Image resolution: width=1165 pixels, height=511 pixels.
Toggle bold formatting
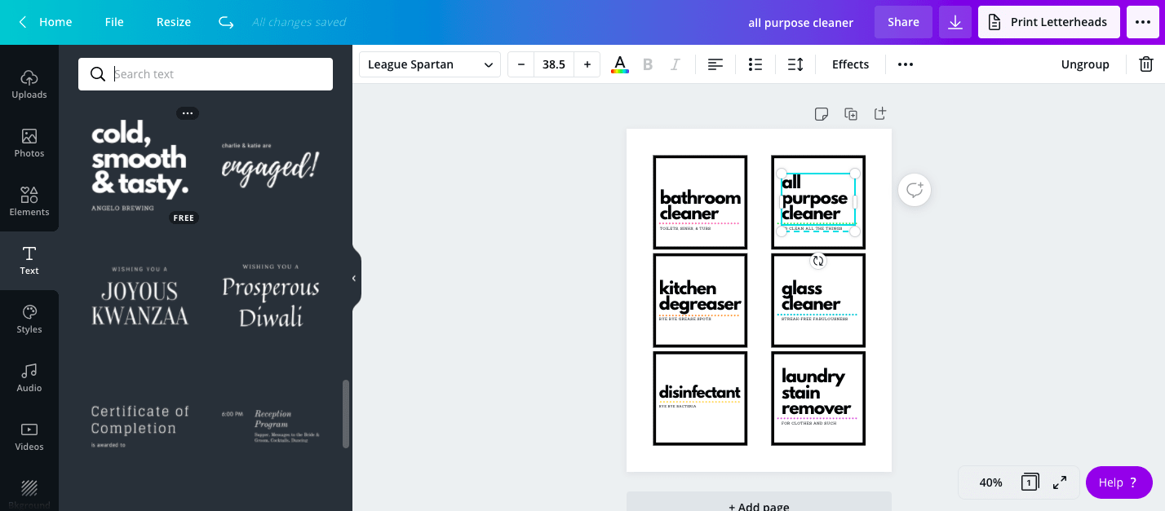coord(648,64)
